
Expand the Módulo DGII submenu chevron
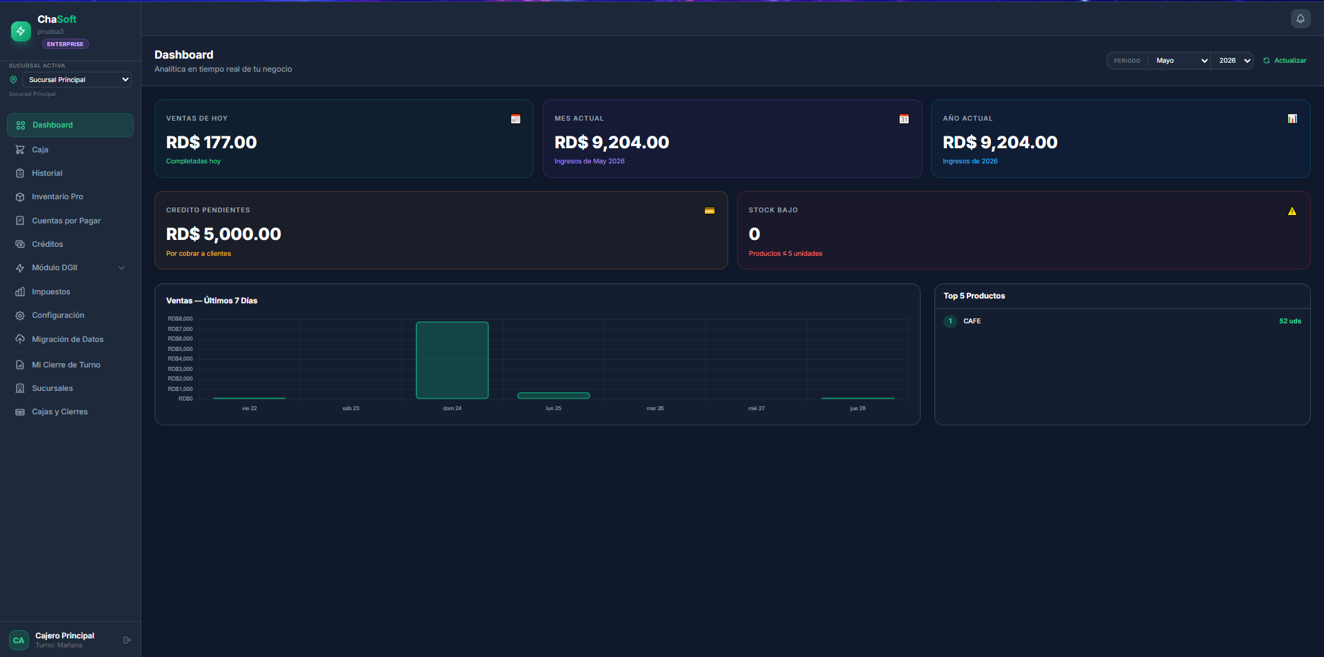(x=122, y=268)
